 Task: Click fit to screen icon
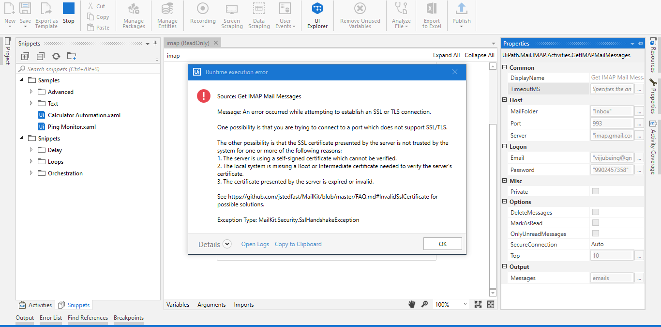(x=478, y=304)
